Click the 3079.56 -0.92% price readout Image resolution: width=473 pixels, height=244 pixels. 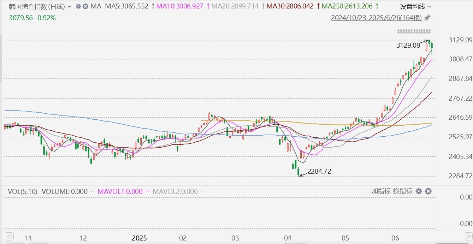pos(32,18)
